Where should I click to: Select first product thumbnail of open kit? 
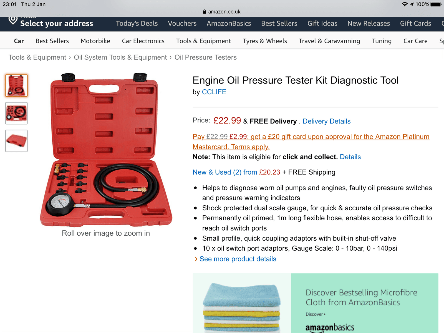pyautogui.click(x=16, y=85)
